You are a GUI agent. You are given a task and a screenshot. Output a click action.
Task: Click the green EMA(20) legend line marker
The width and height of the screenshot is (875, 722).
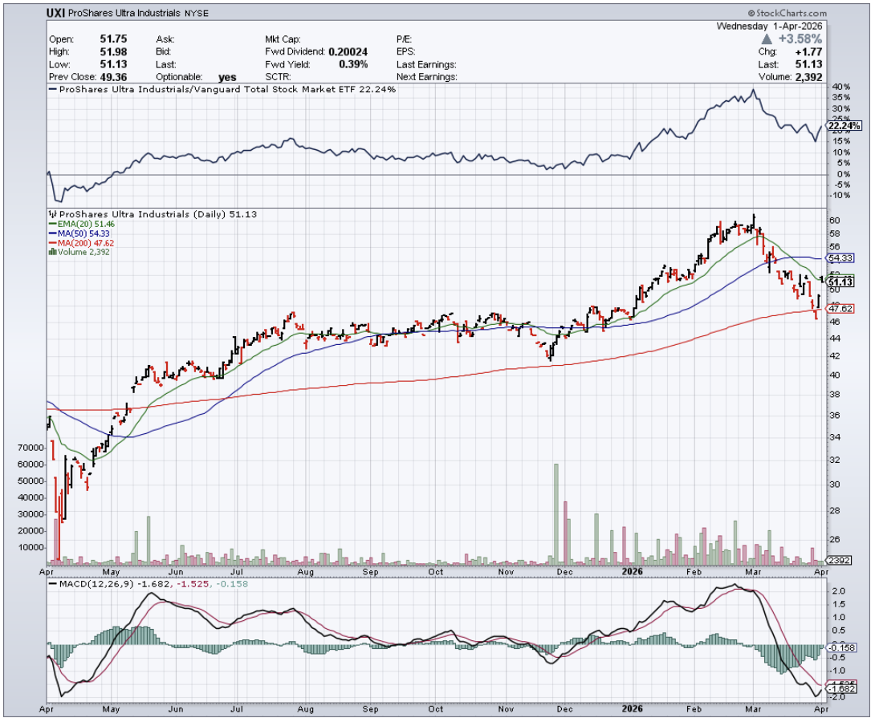(x=53, y=224)
